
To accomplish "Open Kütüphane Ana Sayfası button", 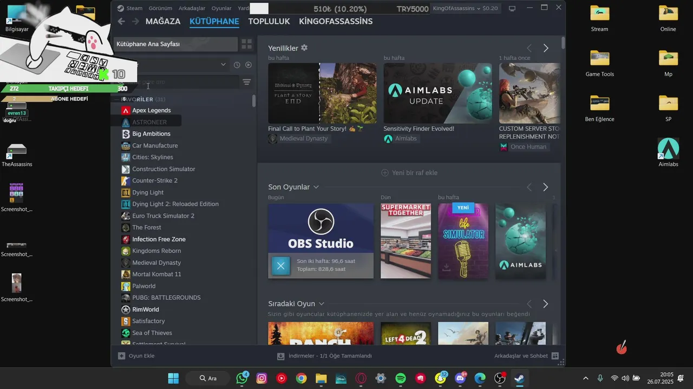I will click(x=175, y=44).
